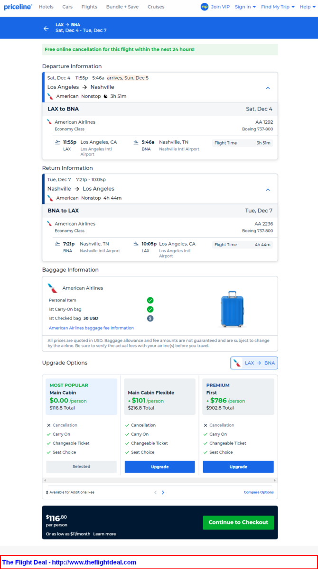Select the Premium First fare card

point(238,397)
